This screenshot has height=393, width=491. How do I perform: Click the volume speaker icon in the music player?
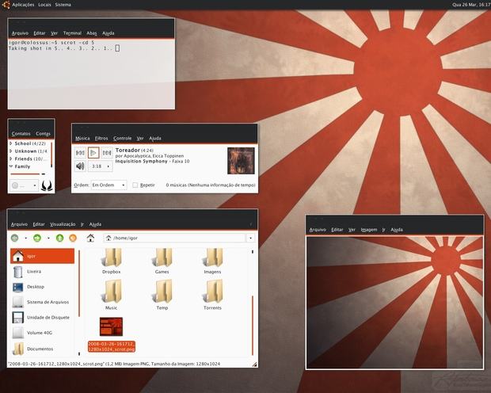(80, 166)
